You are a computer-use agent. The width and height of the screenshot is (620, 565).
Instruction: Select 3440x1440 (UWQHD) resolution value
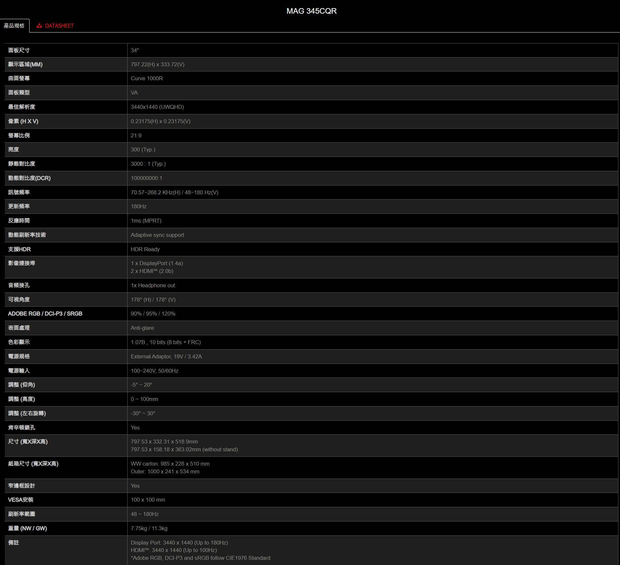(x=157, y=107)
